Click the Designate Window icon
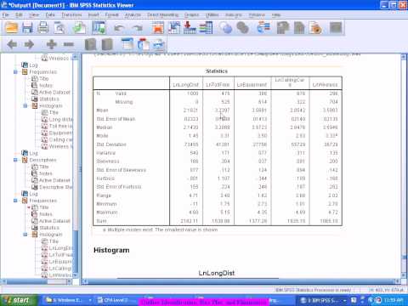The height and width of the screenshot is (306, 408). coord(336,28)
